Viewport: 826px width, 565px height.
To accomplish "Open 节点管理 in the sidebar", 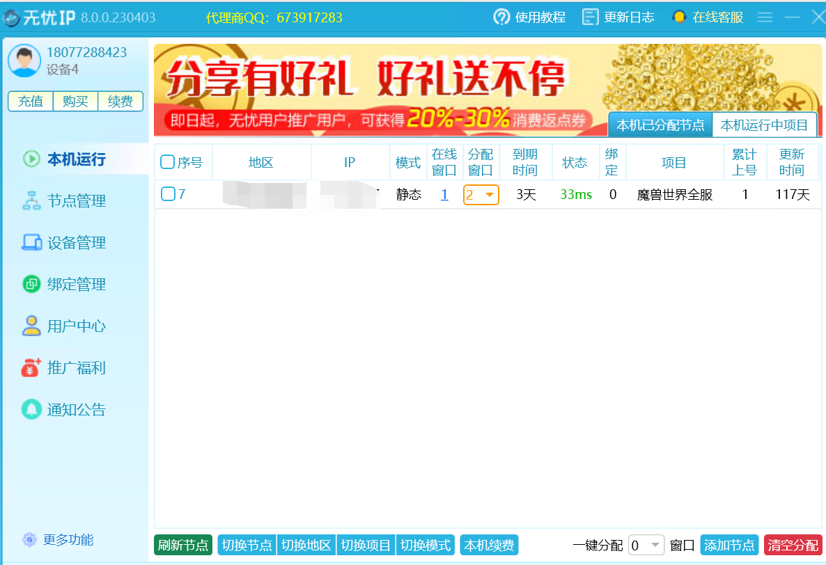I will [77, 201].
